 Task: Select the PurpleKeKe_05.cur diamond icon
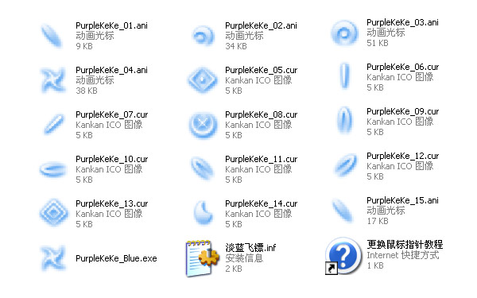pyautogui.click(x=203, y=80)
